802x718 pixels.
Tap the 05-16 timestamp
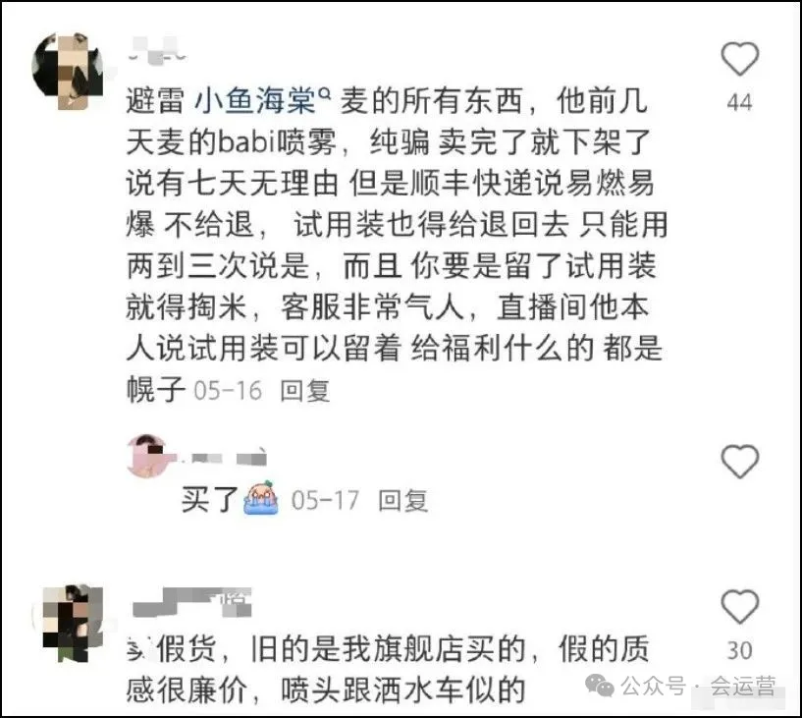coord(228,391)
